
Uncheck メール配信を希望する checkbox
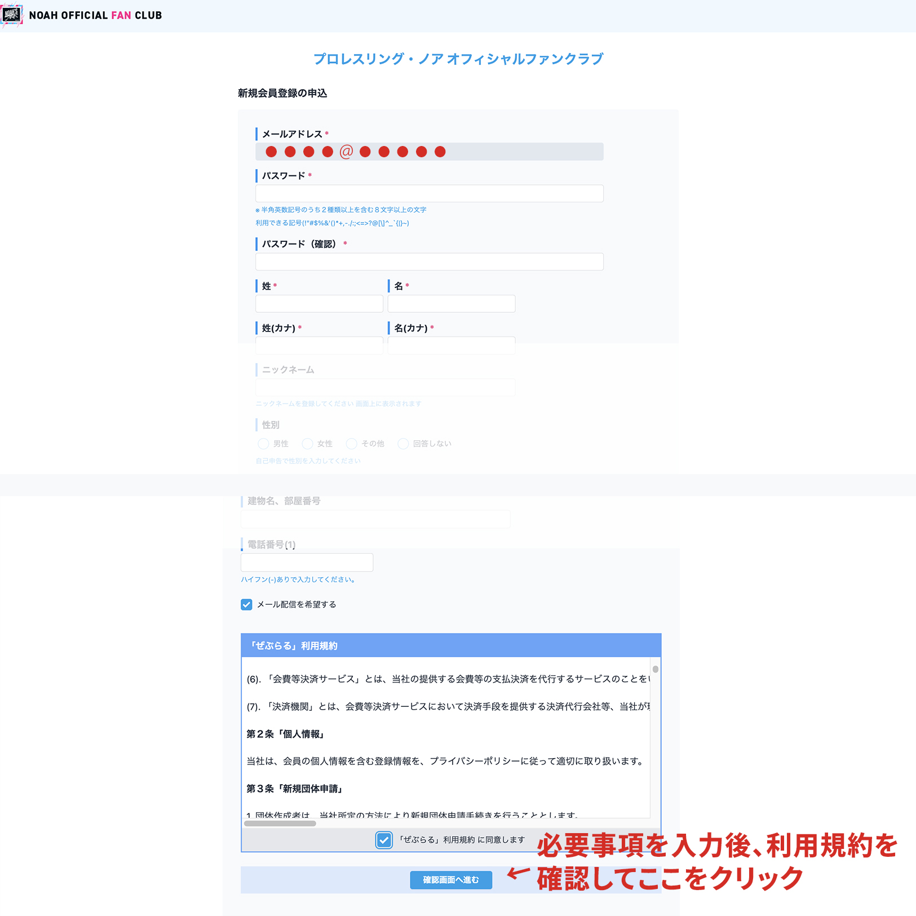click(x=246, y=604)
